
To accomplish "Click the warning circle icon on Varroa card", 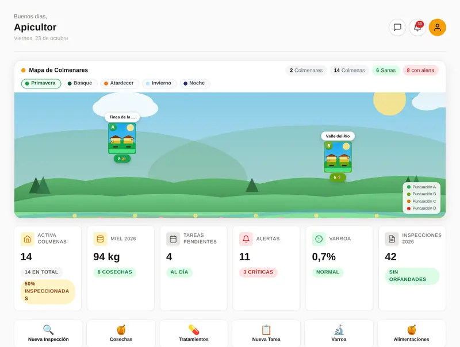I will point(319,239).
